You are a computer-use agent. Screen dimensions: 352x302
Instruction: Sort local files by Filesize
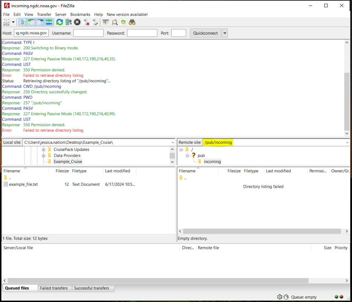coord(59,171)
